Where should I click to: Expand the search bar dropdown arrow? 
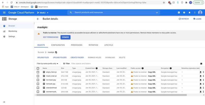point(157,13)
